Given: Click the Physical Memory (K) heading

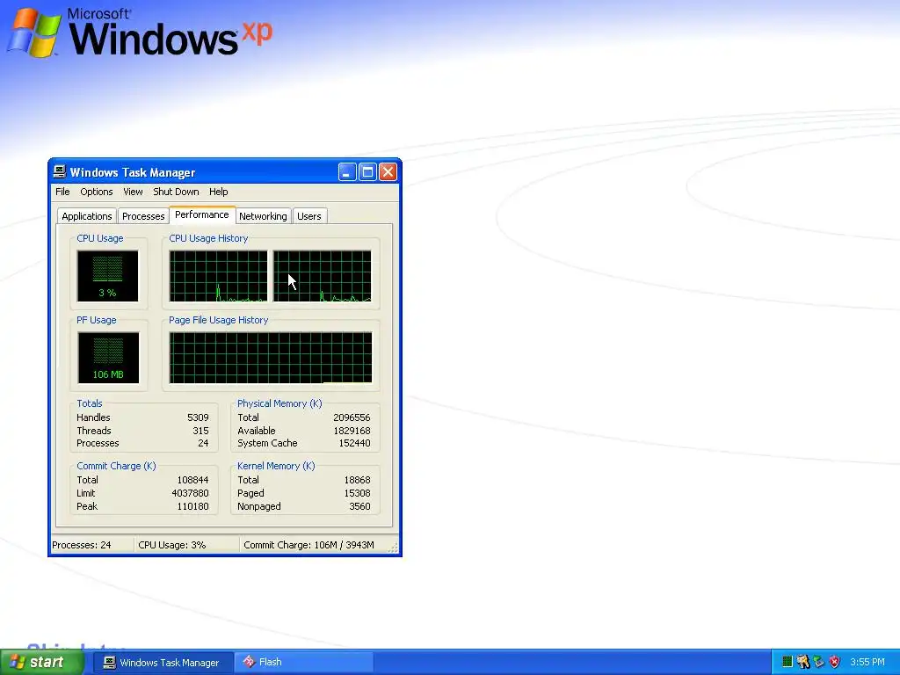Looking at the screenshot, I should (x=279, y=403).
